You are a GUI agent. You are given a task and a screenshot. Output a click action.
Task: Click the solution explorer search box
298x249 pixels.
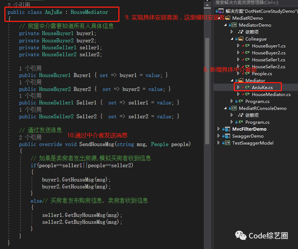click(256, 3)
